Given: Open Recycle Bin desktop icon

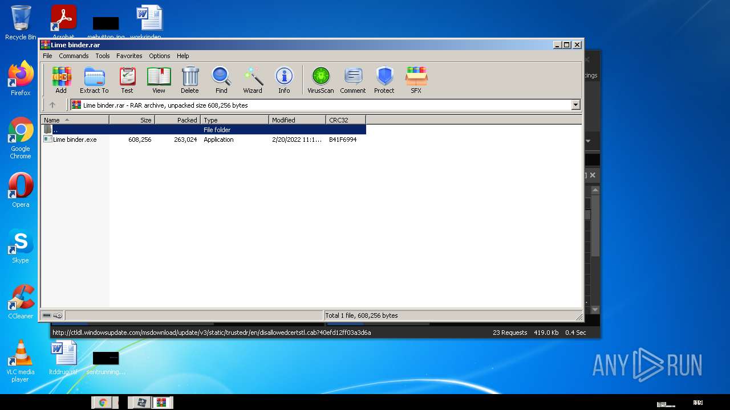Looking at the screenshot, I should click(21, 23).
